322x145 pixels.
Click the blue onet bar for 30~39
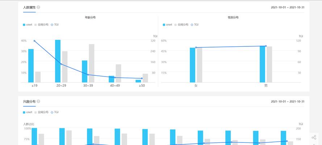coord(85,71)
